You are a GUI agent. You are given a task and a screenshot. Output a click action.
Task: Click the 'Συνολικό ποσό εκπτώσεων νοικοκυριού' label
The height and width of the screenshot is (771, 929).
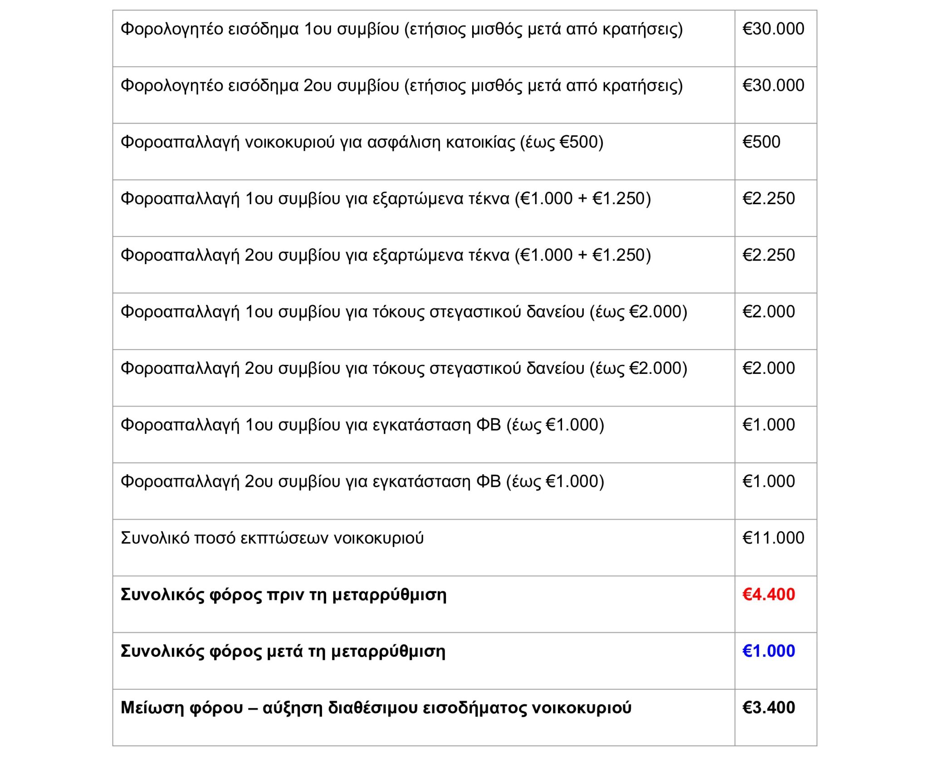(x=272, y=539)
